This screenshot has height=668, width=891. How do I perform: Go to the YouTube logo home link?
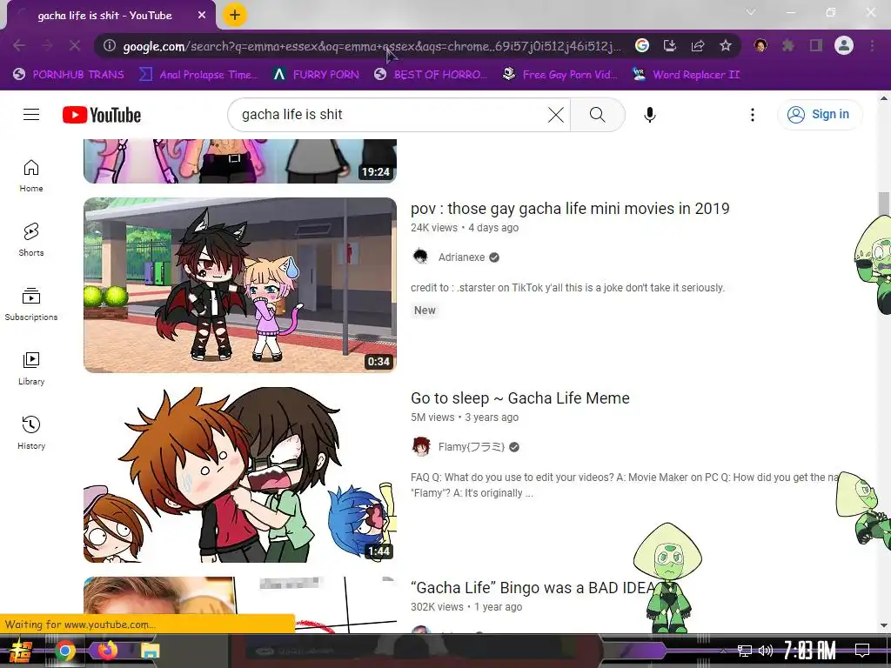(x=102, y=116)
